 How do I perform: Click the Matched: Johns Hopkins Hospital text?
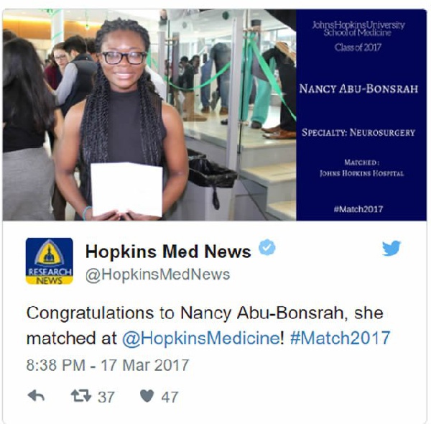point(361,167)
